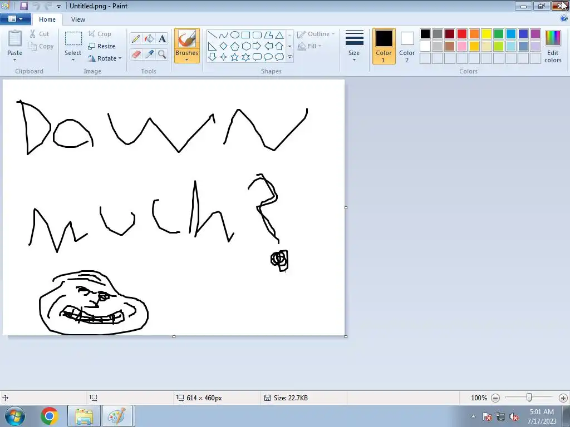Choose the Hexagon shape
Viewport: 570px width, 427px height.
pyautogui.click(x=245, y=46)
